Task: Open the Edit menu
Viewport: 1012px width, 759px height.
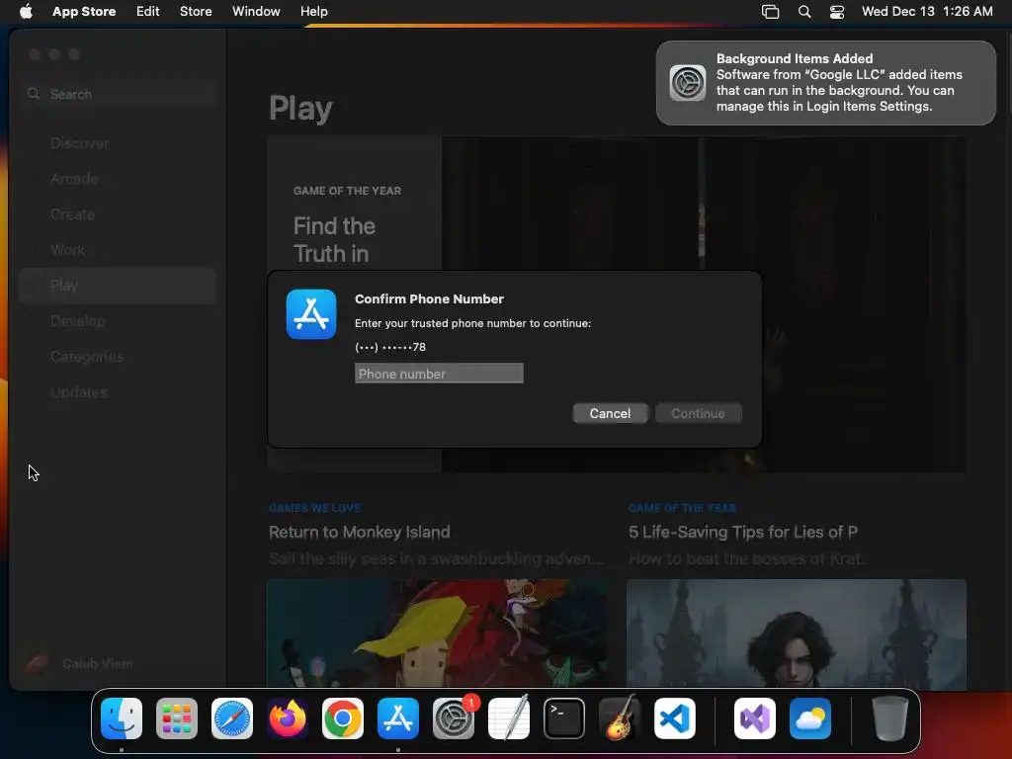Action: [x=148, y=11]
